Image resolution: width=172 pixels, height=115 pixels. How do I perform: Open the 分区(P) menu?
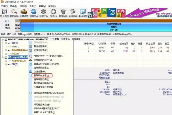[x=23, y=6]
